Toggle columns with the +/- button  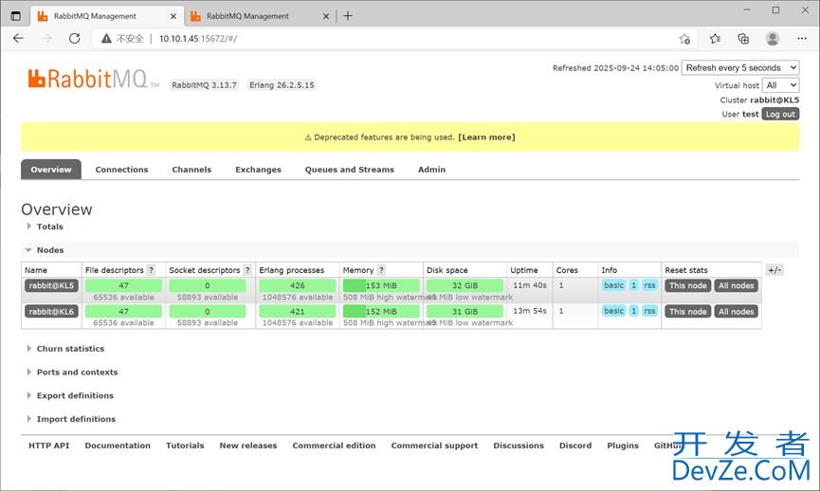click(774, 270)
